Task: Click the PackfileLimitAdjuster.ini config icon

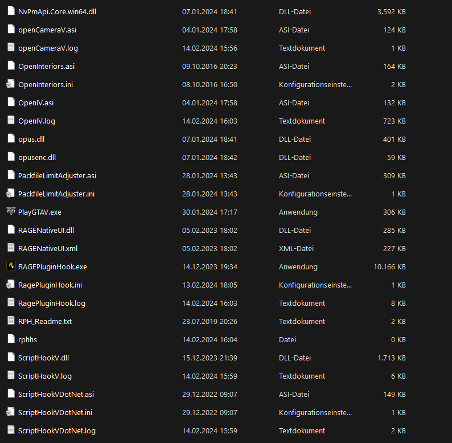Action: coord(11,193)
